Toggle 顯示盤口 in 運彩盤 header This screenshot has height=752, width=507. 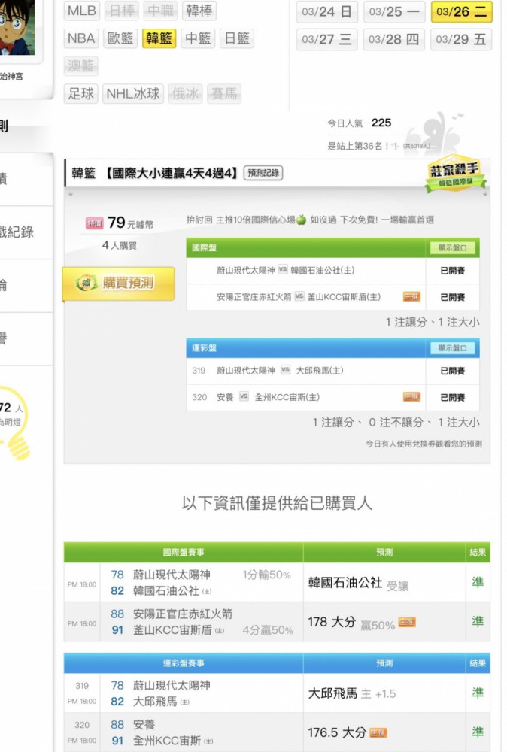(x=452, y=347)
